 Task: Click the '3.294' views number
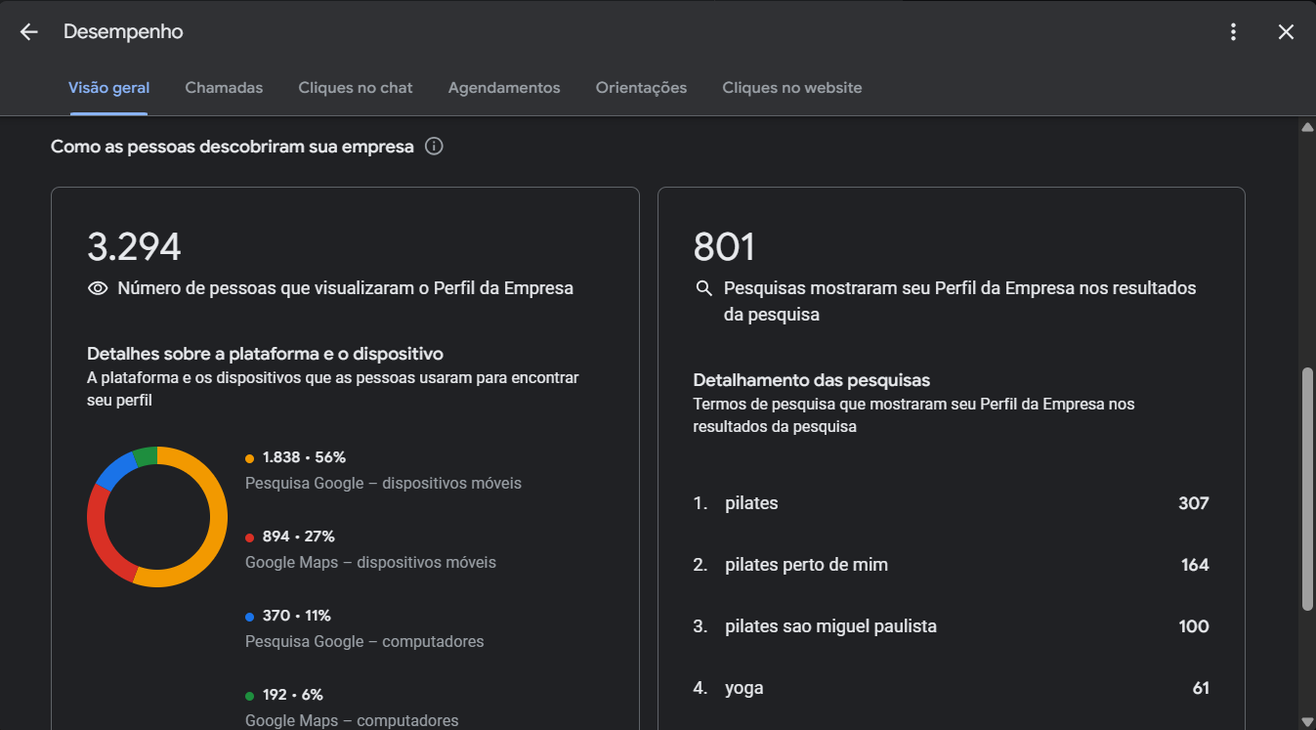[x=134, y=246]
